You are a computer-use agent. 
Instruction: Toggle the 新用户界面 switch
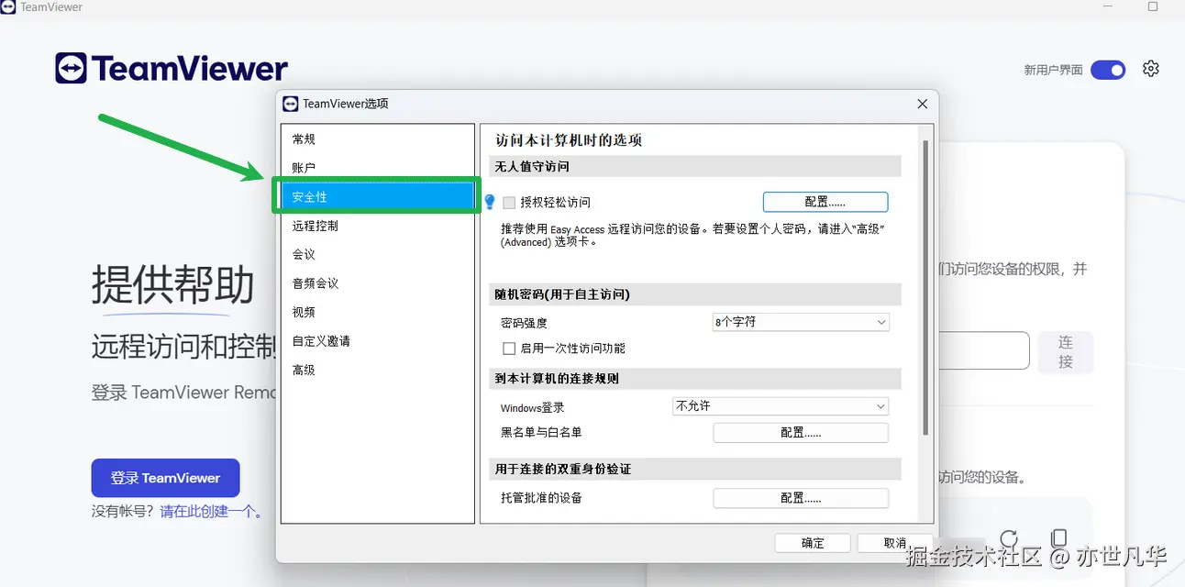coord(1108,70)
